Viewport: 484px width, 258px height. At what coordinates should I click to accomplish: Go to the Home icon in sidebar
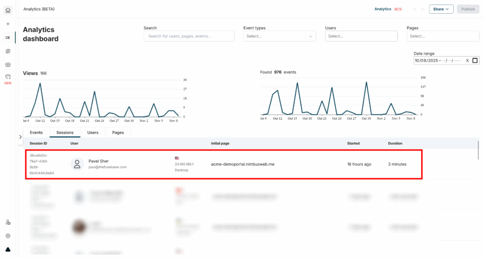pyautogui.click(x=8, y=10)
